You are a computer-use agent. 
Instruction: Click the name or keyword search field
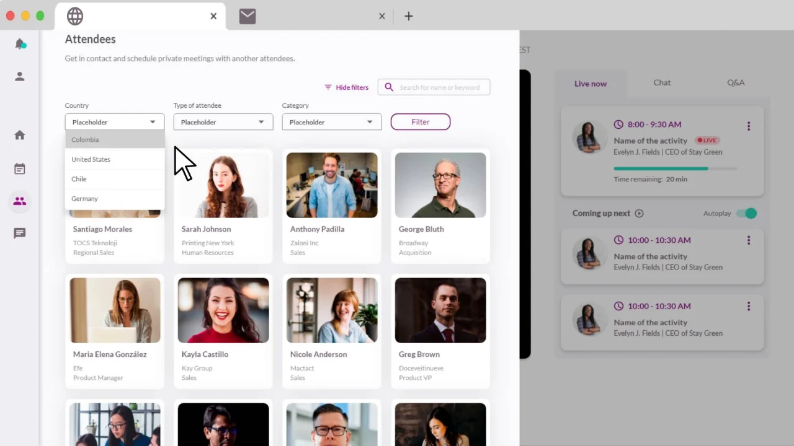click(x=434, y=87)
